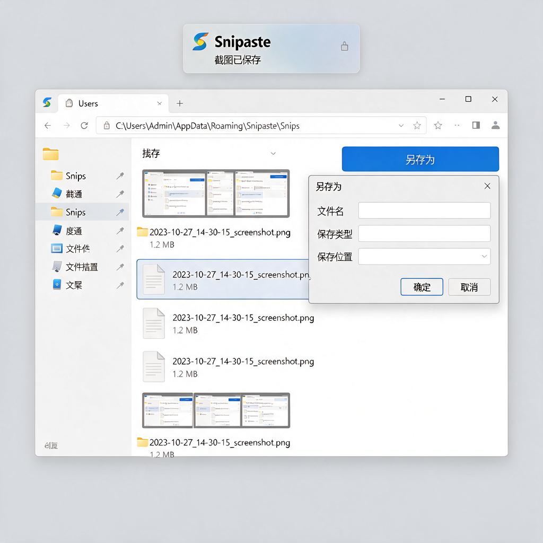The width and height of the screenshot is (543, 543).
Task: Click the pin beside 度通
Action: coord(120,230)
